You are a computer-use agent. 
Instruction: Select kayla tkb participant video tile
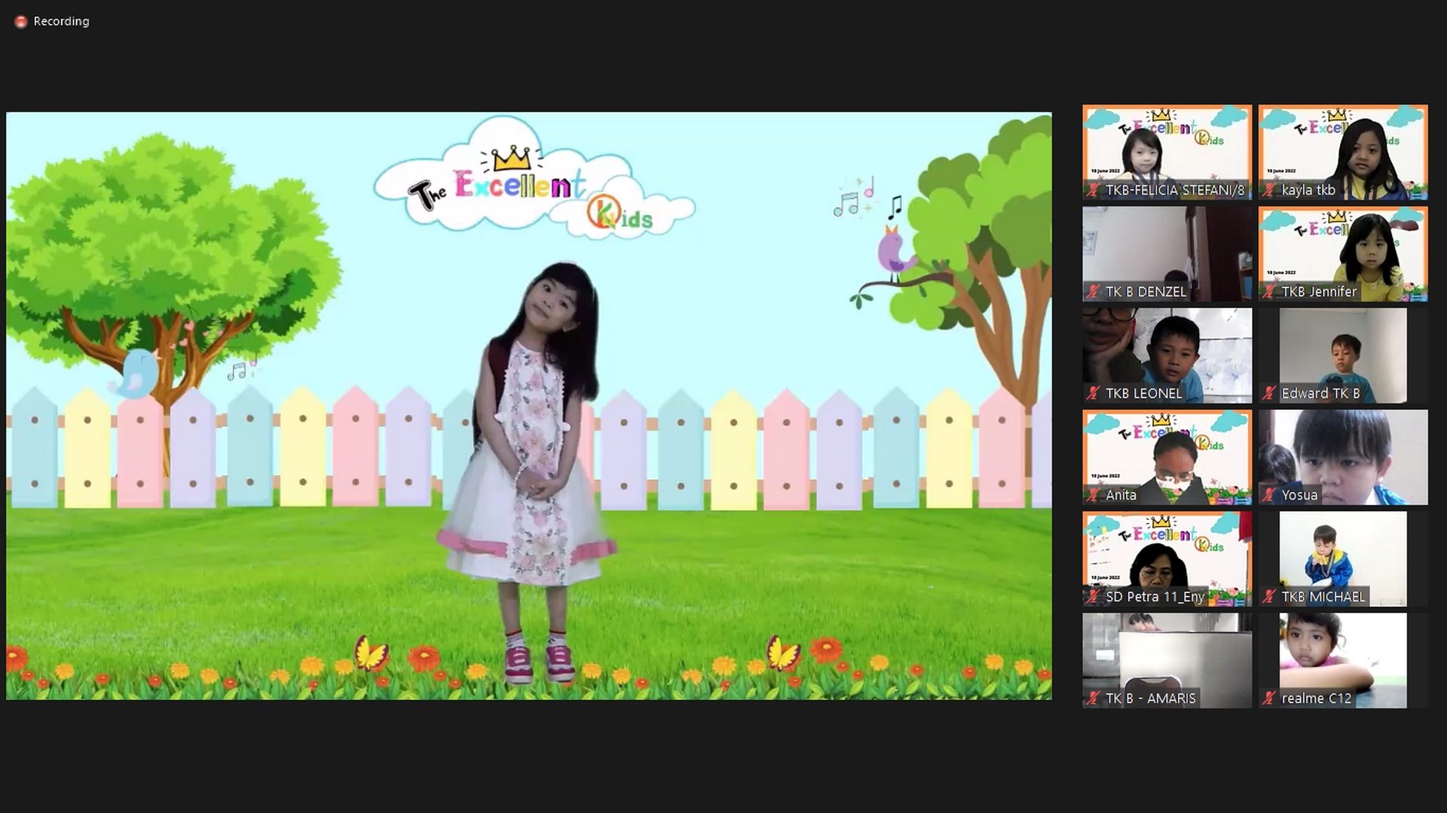1343,152
